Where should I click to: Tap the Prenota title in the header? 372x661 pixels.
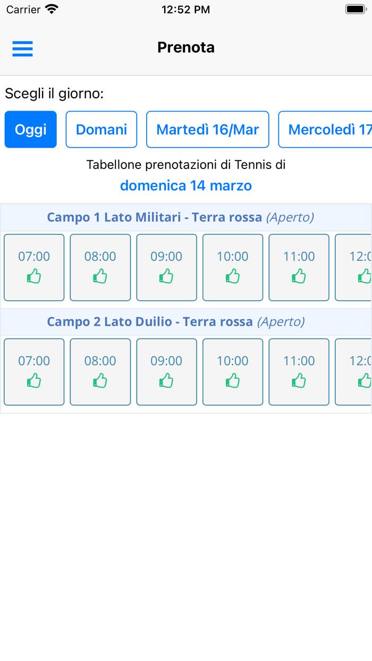pos(186,47)
